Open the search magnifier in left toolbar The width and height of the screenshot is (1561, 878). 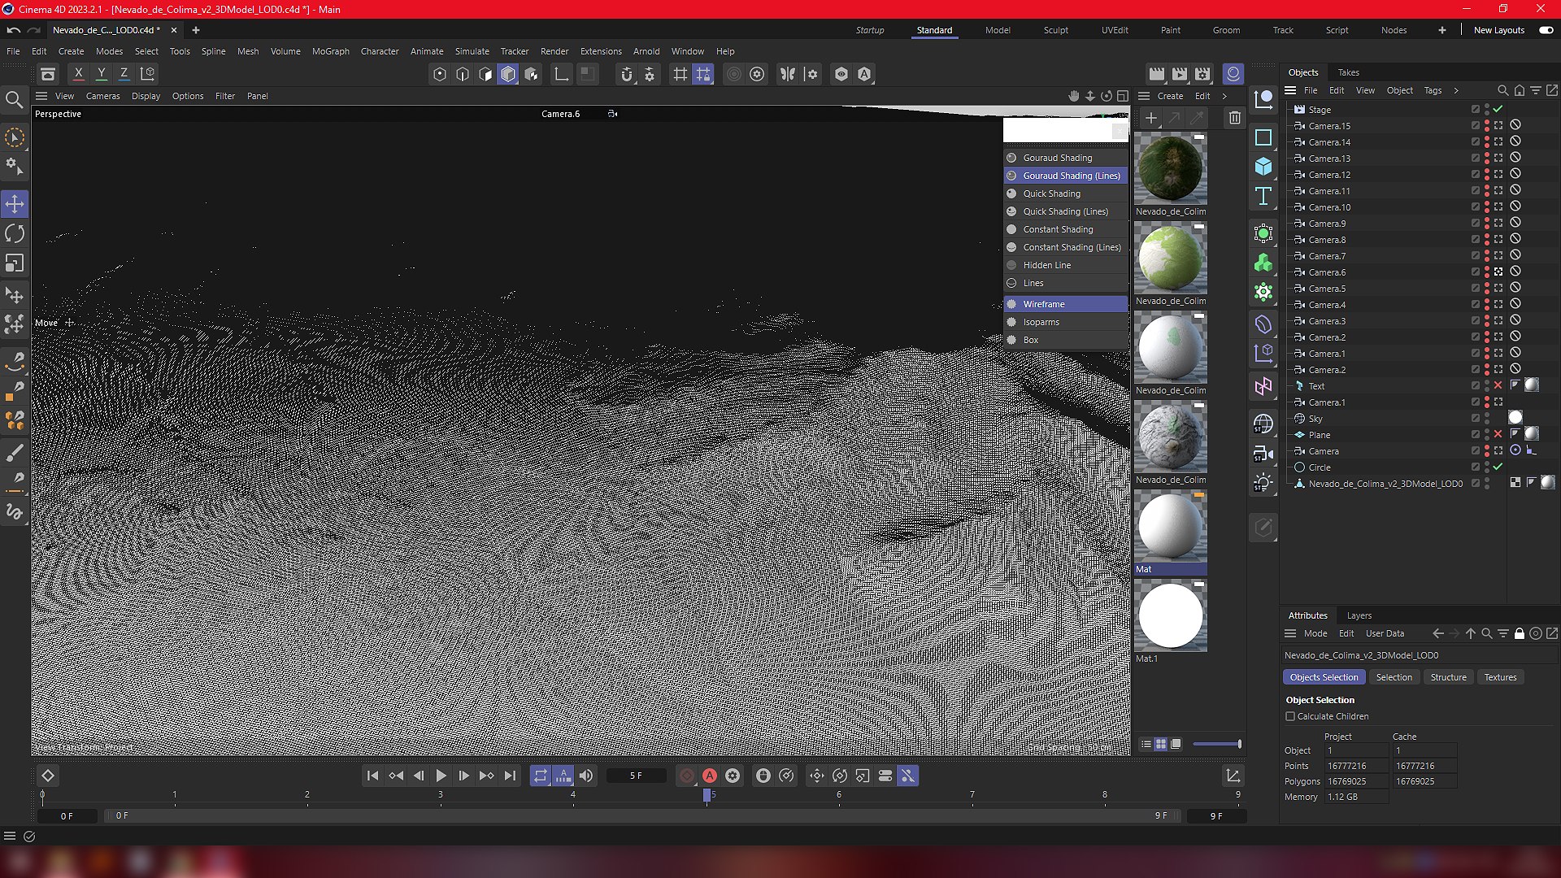point(14,100)
